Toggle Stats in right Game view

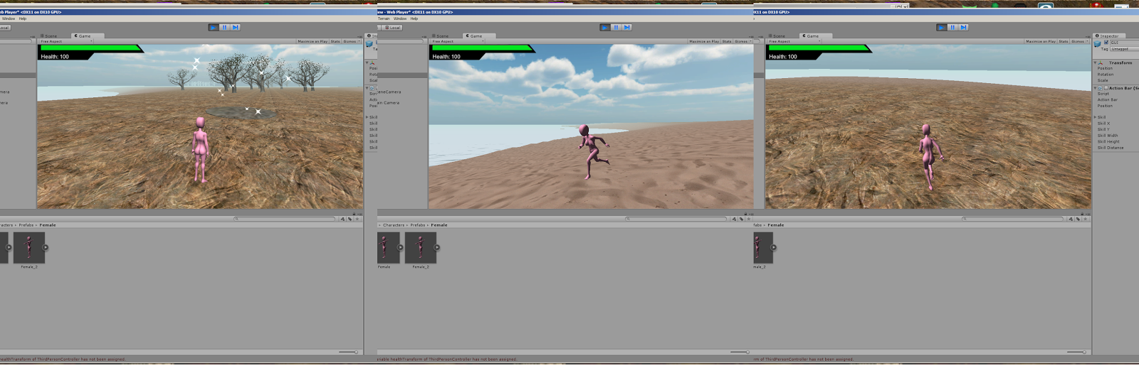(x=1064, y=42)
